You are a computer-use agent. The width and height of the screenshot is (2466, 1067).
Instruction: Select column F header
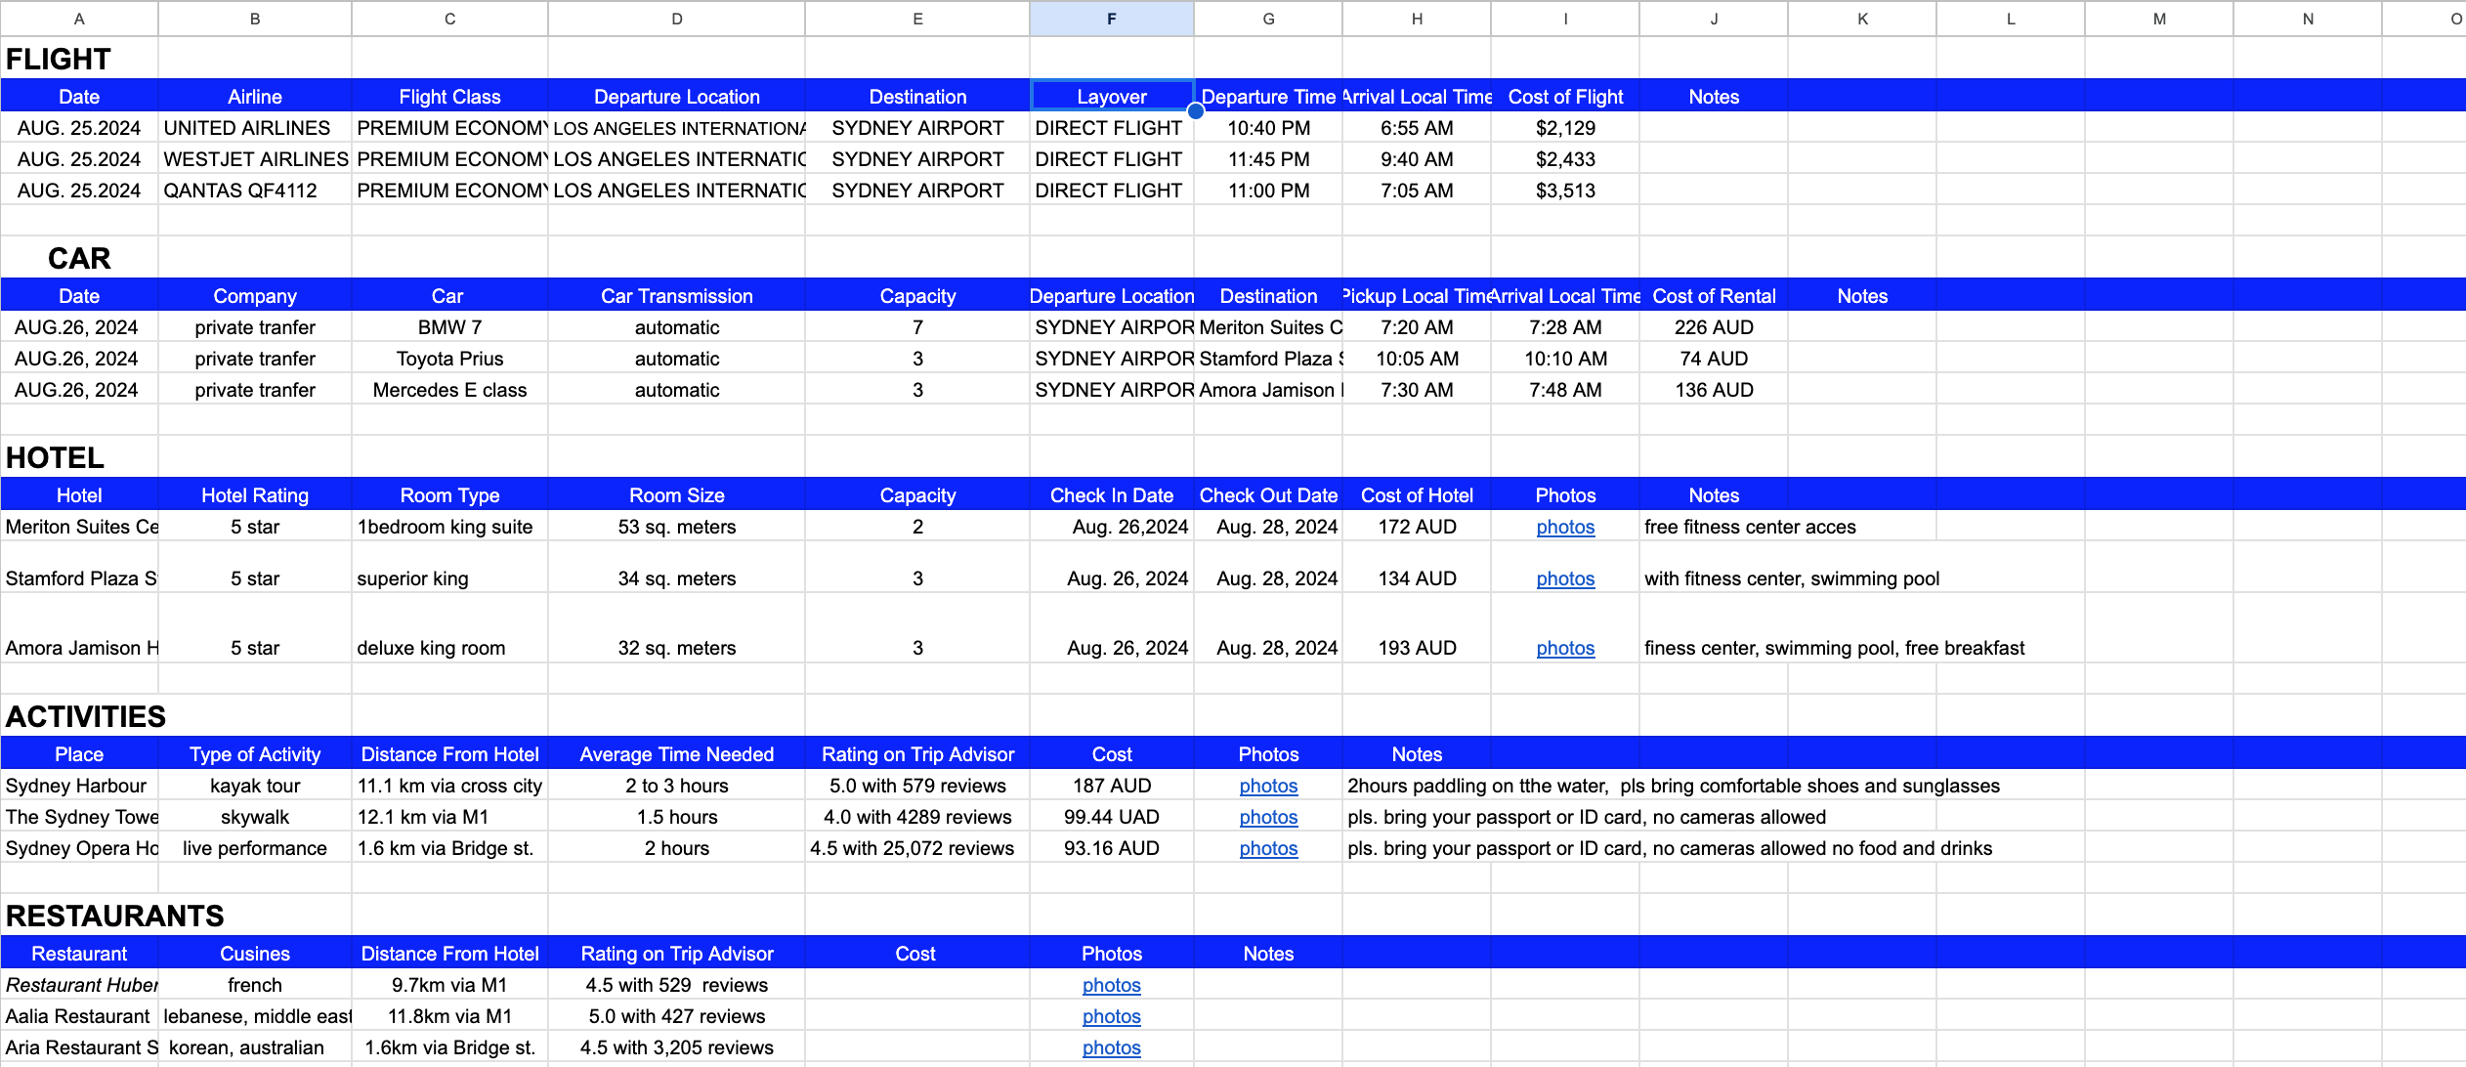tap(1111, 19)
